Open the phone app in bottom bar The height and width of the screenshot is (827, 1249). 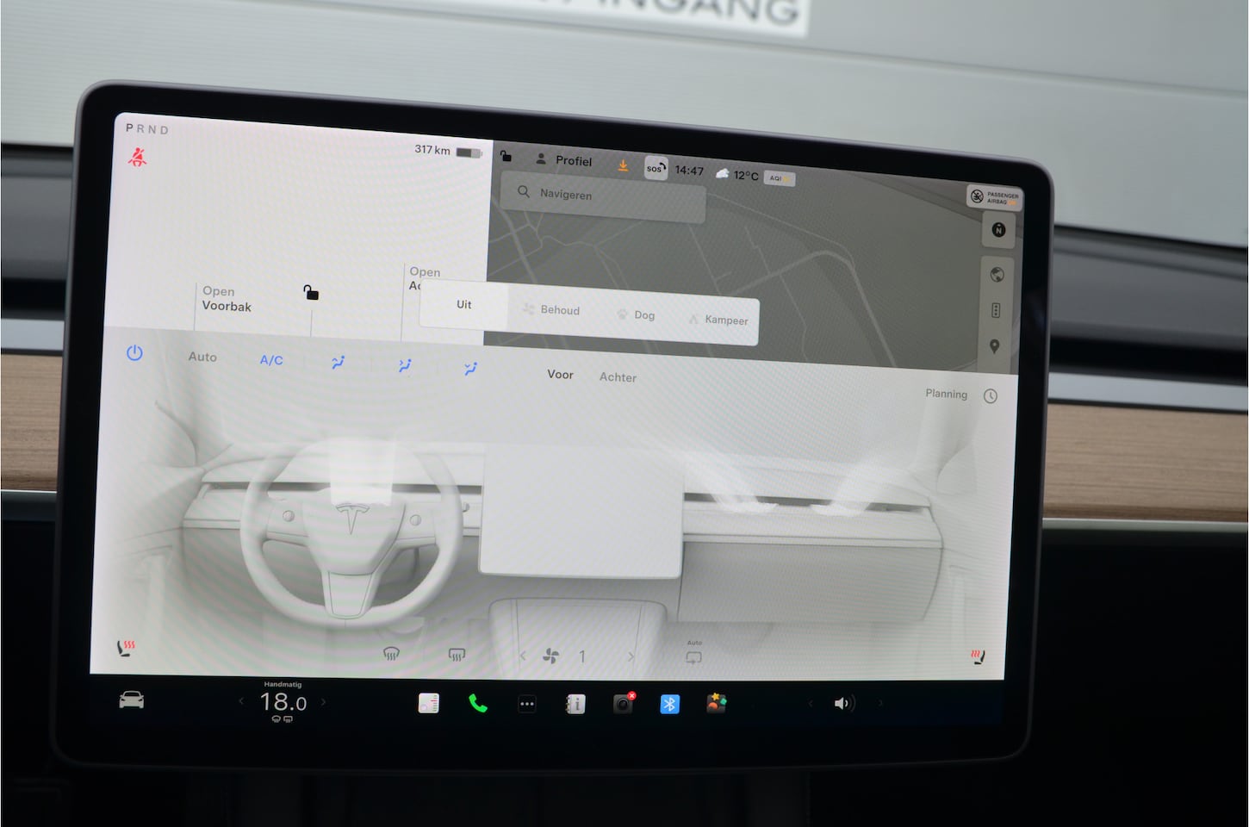pos(477,704)
